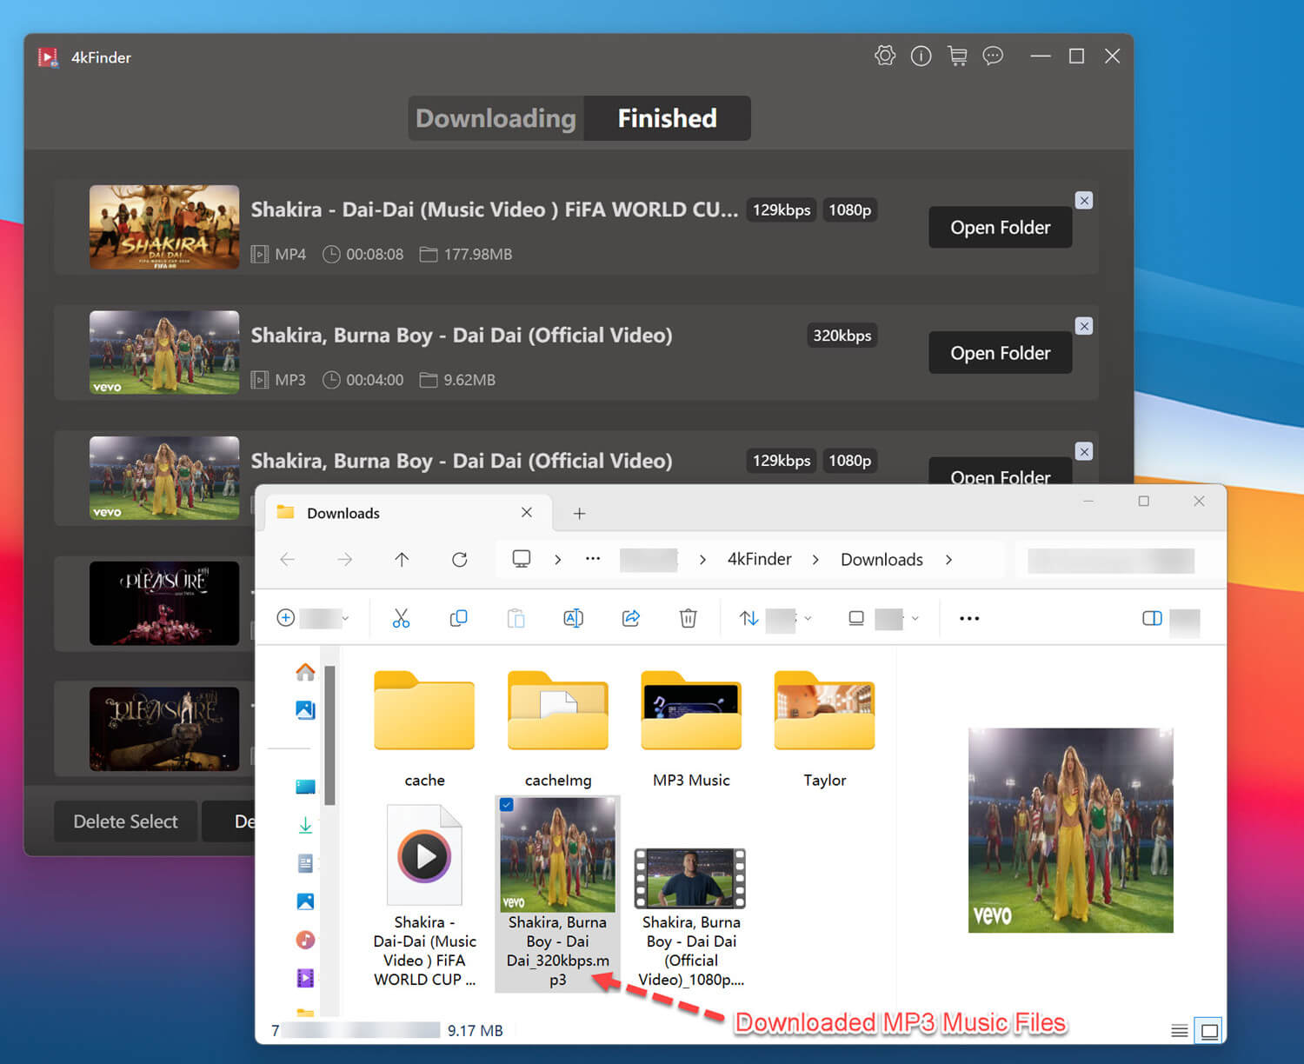Switch to the Downloading tab

[496, 118]
